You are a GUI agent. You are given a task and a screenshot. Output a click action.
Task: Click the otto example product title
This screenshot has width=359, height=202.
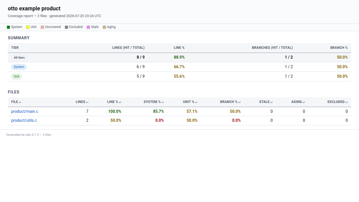tap(34, 9)
